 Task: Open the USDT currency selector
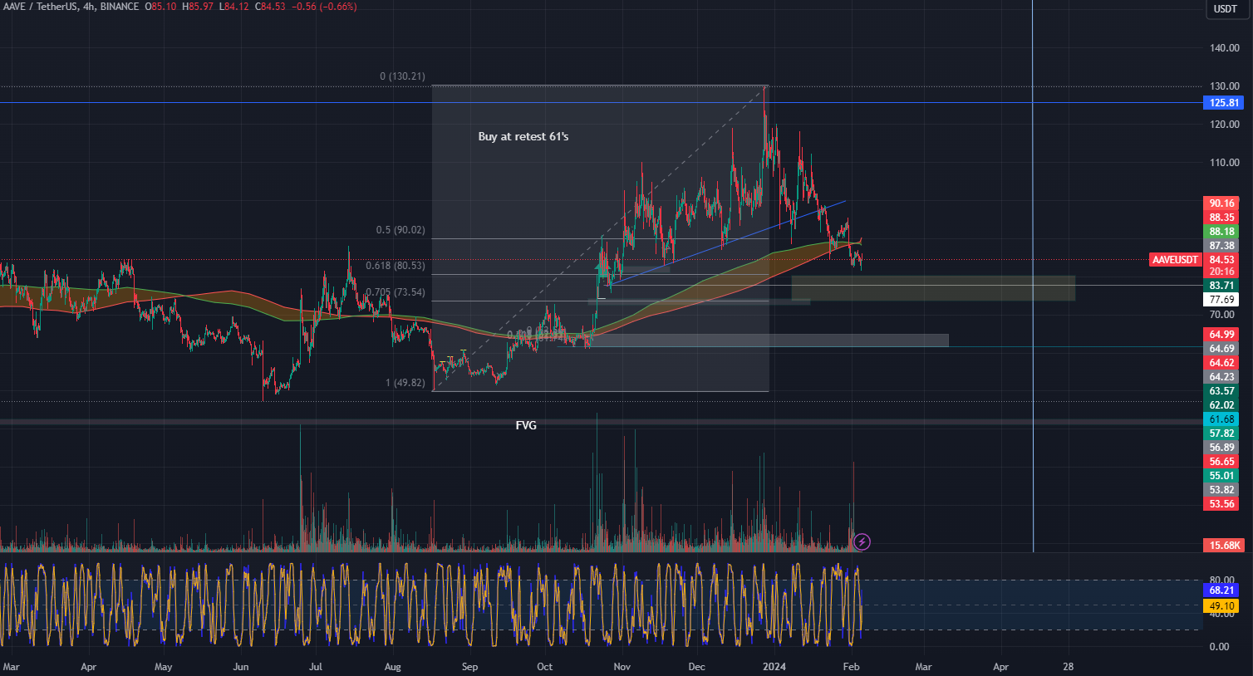pos(1226,9)
